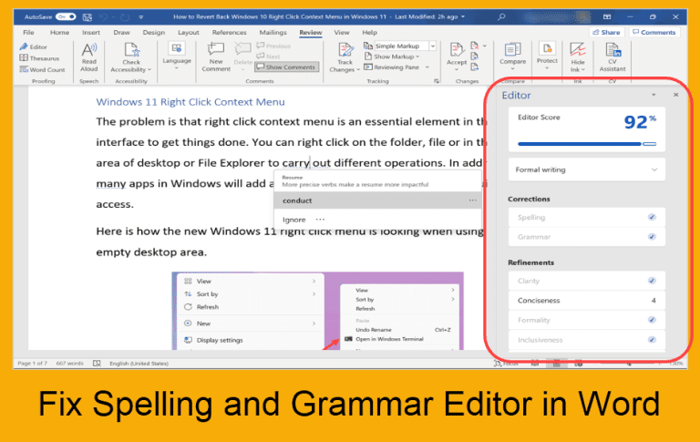Open the Tracking group dialog launcher
The height and width of the screenshot is (442, 700).
pyautogui.click(x=437, y=81)
